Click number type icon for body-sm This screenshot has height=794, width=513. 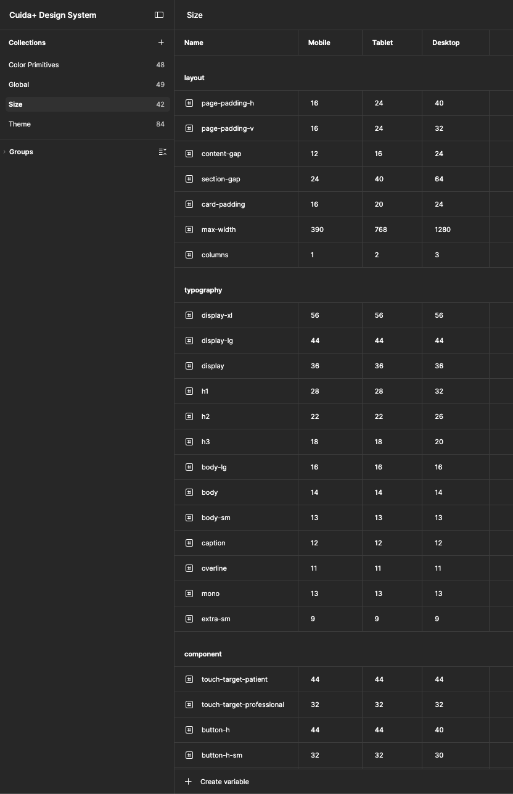[x=189, y=518]
